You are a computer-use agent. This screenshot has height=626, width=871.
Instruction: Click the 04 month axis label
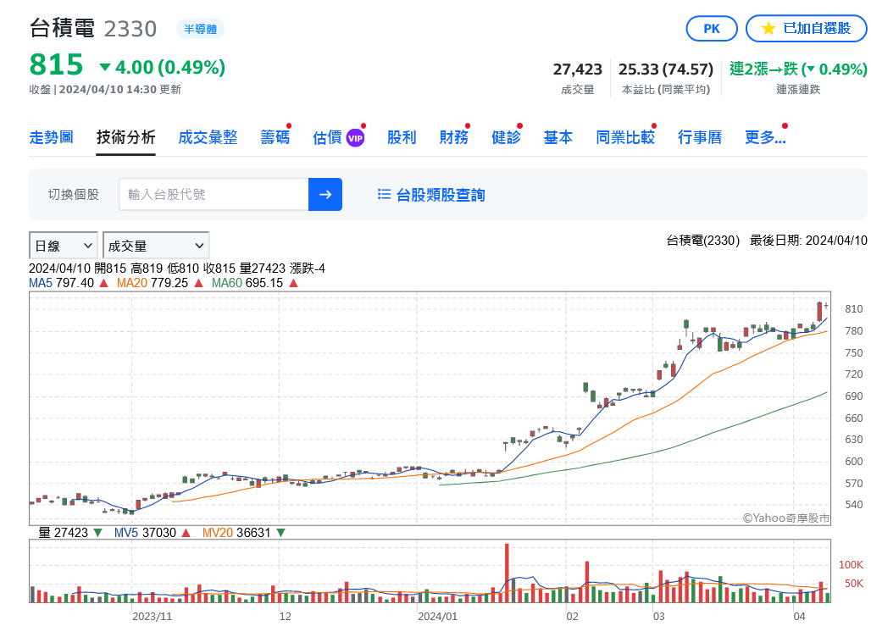point(799,616)
